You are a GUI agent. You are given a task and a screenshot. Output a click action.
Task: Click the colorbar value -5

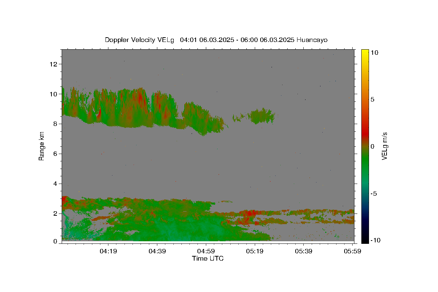374,193
